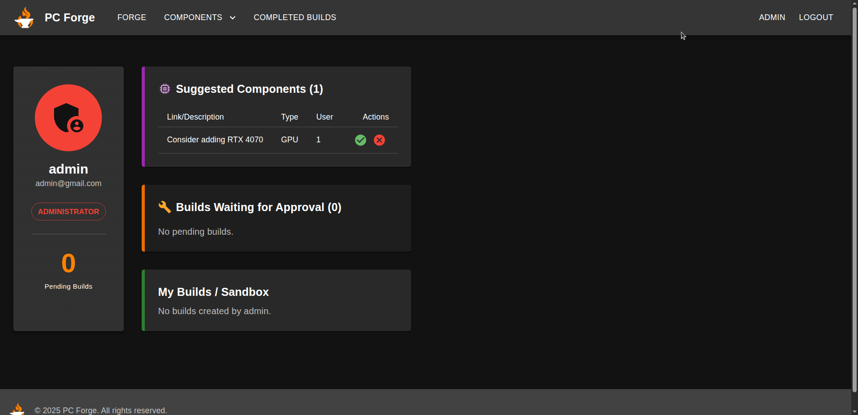Viewport: 858px width, 415px height.
Task: Click the footer flame logo
Action: point(17,409)
